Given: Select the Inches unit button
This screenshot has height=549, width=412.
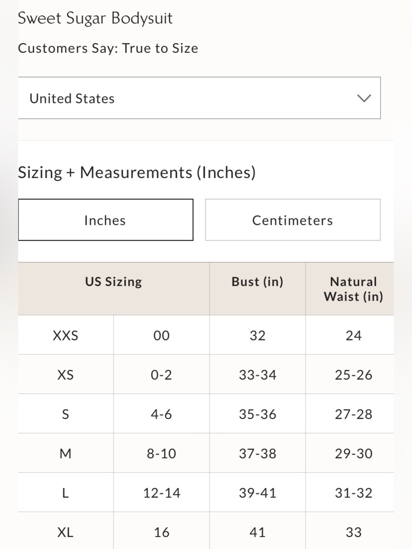Looking at the screenshot, I should [x=105, y=220].
